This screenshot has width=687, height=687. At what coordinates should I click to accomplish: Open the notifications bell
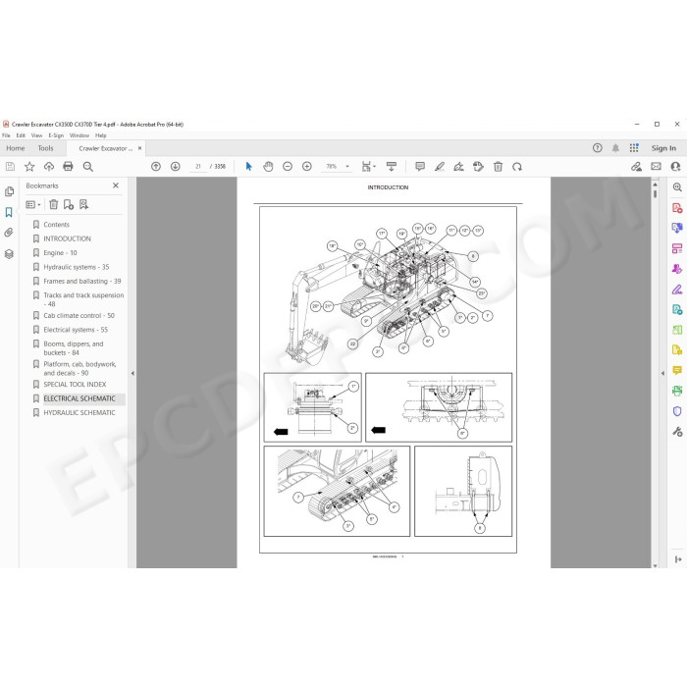tap(615, 148)
